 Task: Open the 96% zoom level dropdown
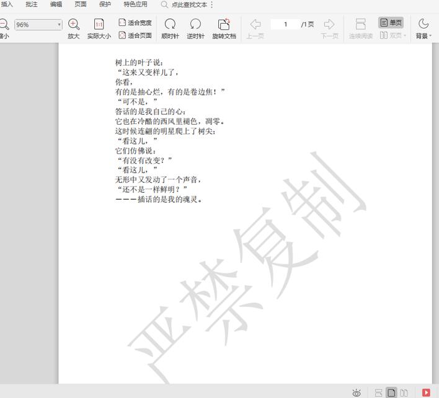tap(38, 25)
